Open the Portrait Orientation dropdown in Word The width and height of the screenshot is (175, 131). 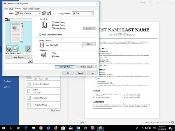click(43, 84)
